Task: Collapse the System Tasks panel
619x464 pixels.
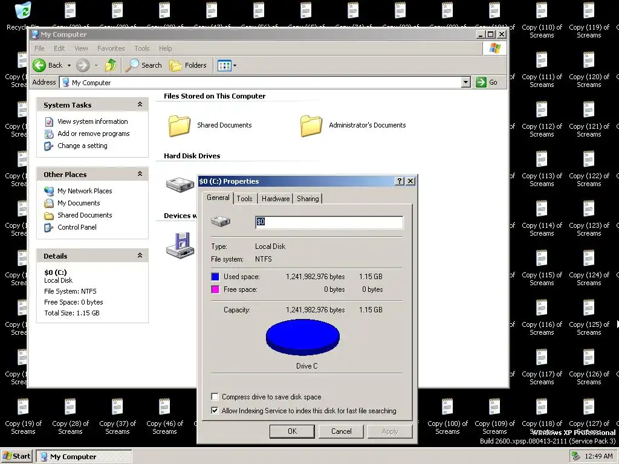Action: [x=140, y=105]
